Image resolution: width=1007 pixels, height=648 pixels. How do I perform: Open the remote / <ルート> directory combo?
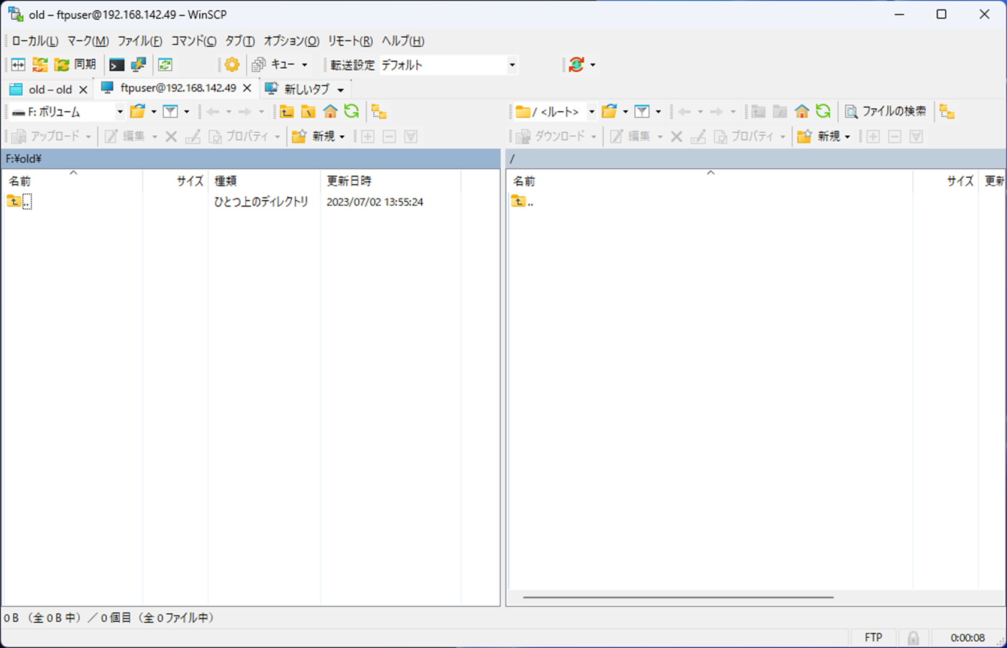555,111
